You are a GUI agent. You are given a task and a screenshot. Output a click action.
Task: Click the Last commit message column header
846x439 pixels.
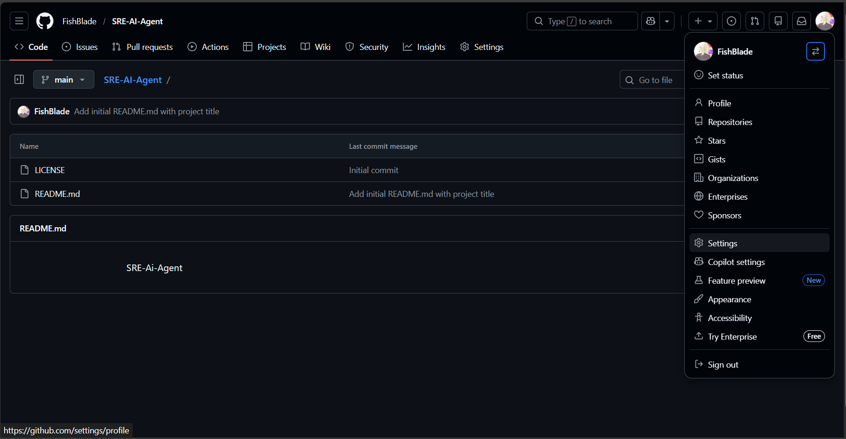pos(383,146)
